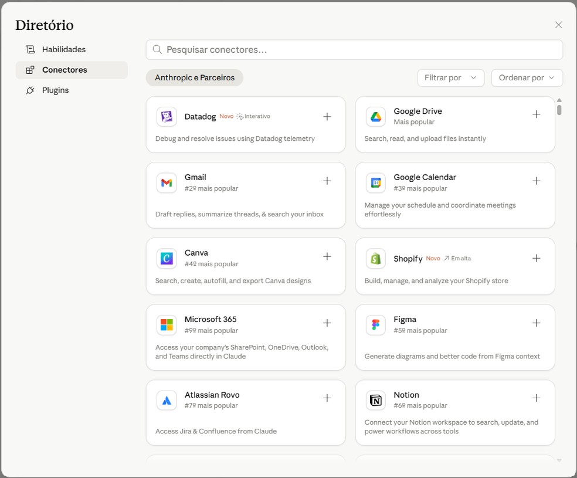Click 'Draft replies, summarize threads' description
The width and height of the screenshot is (577, 478).
point(239,214)
